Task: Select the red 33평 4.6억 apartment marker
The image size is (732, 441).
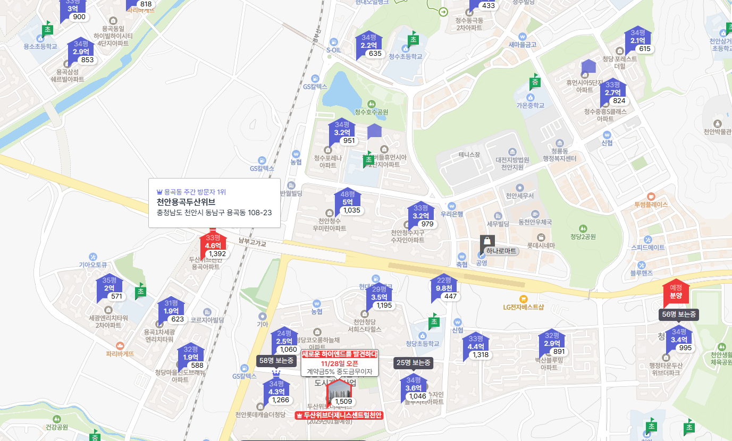Action: click(213, 246)
